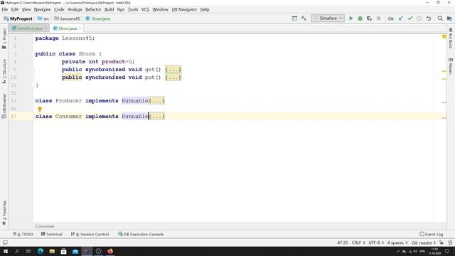Open the Event Log
The image size is (455, 256).
coord(432,234)
